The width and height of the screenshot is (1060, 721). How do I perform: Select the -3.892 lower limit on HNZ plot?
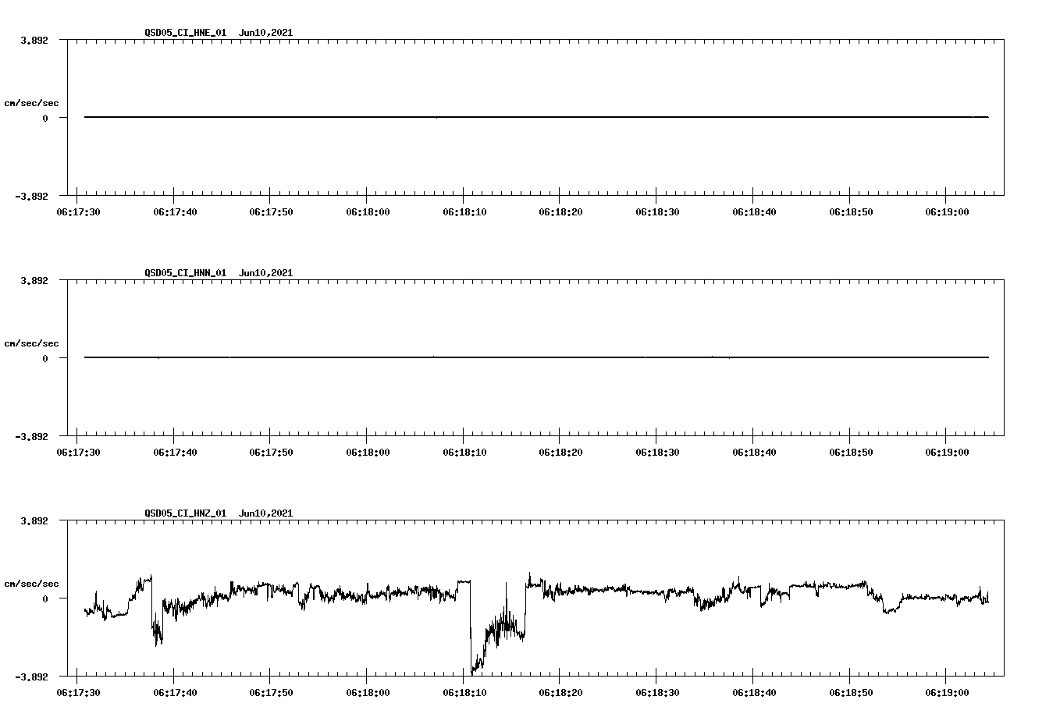[x=31, y=677]
